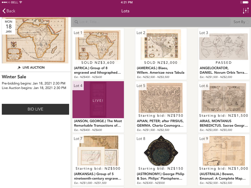Click 'SOLD NZ$2,000' status on Lot 2

[x=161, y=63]
